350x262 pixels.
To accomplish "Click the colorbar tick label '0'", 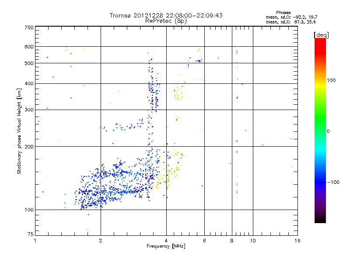I will 328,131.
